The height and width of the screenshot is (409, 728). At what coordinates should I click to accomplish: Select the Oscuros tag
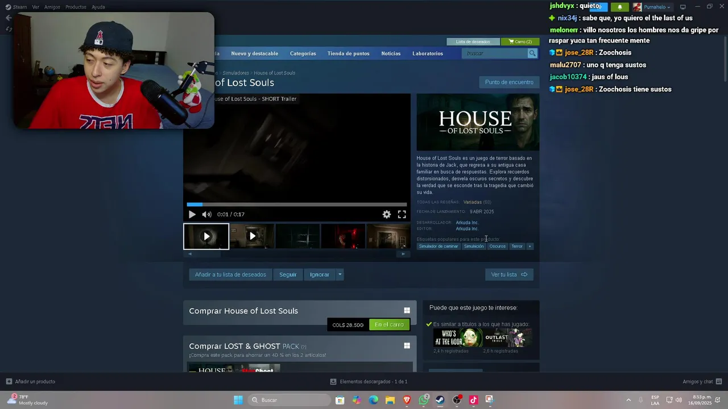pos(497,247)
